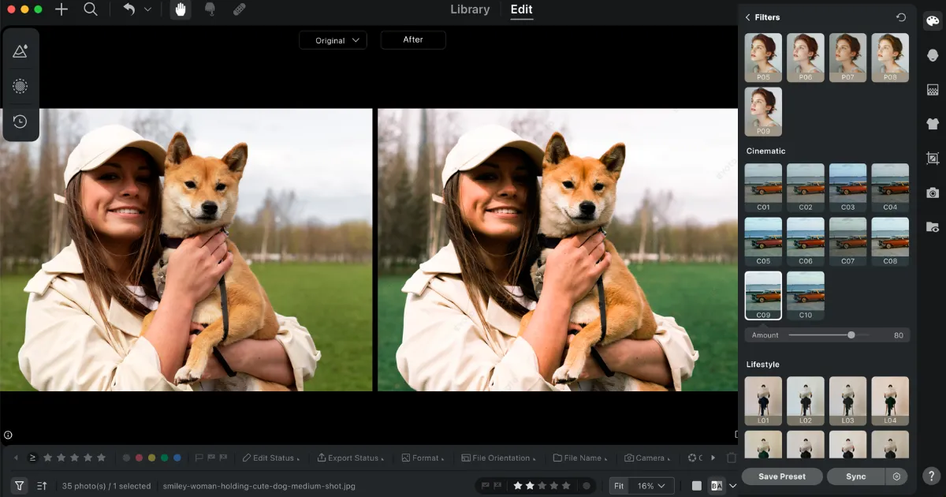Click the info icon below the photo
This screenshot has height=497, width=946.
click(8, 435)
